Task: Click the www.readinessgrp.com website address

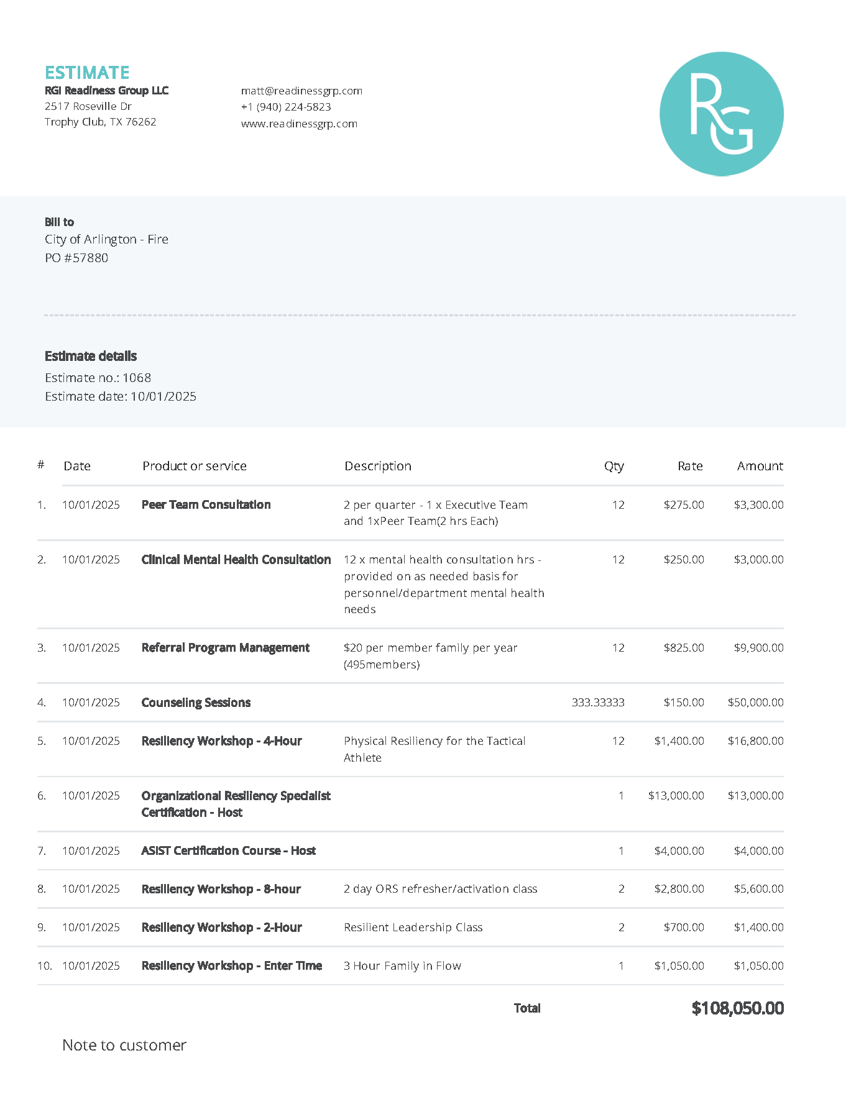Action: 299,124
